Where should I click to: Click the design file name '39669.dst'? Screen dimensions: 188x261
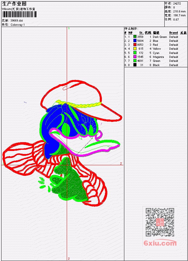point(17,21)
